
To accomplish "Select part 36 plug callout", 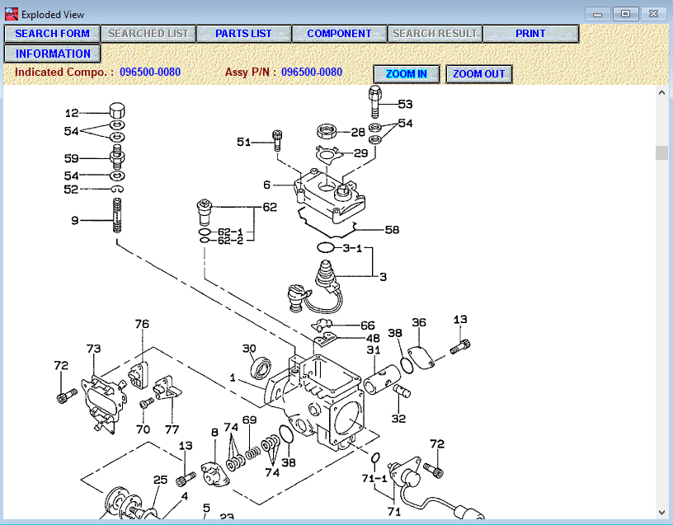I will [x=419, y=323].
